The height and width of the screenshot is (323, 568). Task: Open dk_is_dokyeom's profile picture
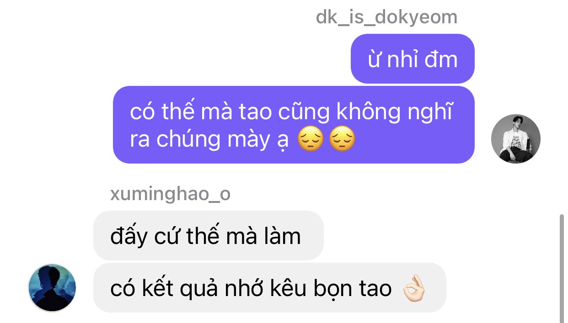click(x=515, y=139)
